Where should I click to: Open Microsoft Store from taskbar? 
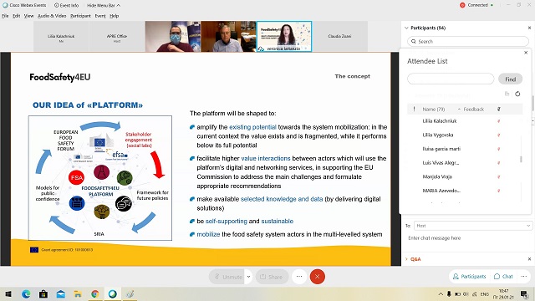pos(43,293)
